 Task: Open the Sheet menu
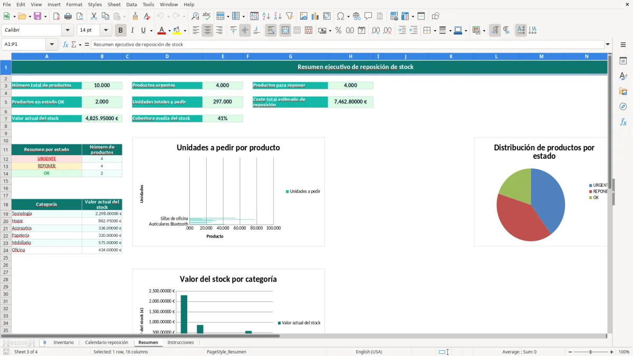point(114,4)
